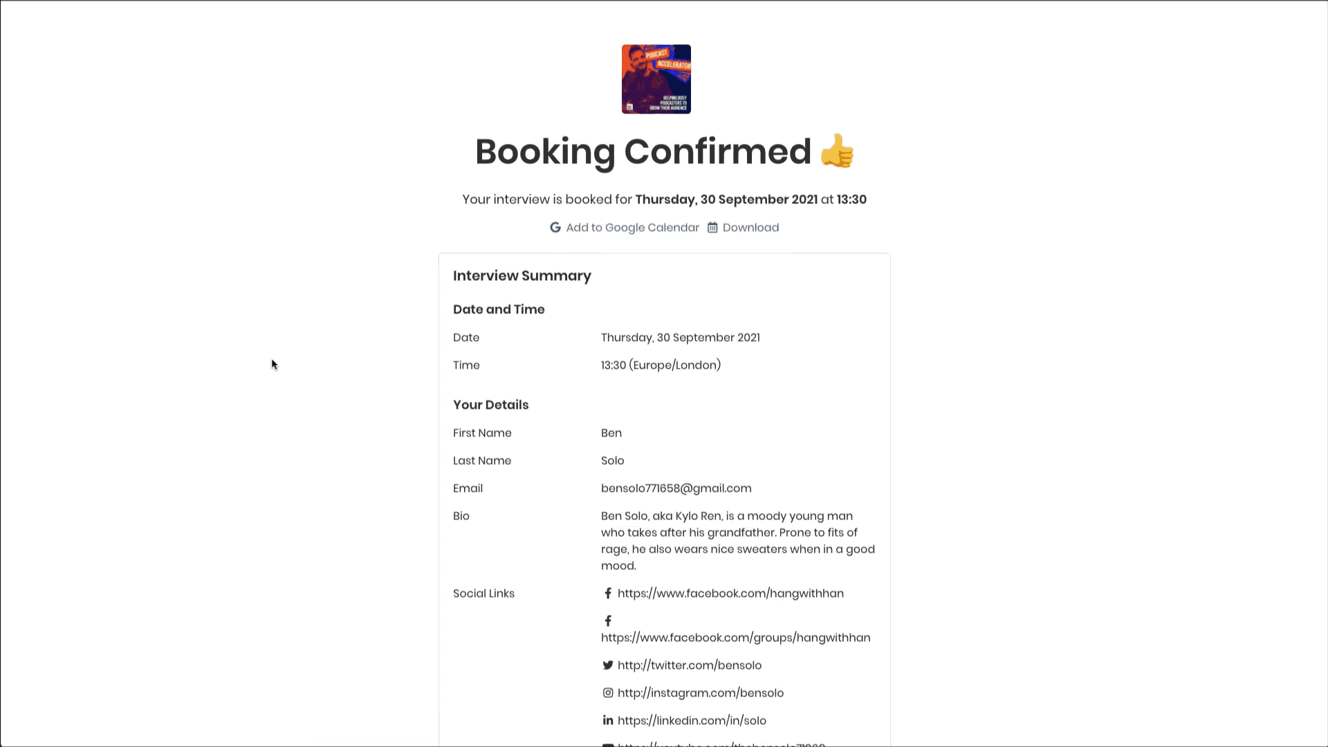Add booking to Google Calendar
The width and height of the screenshot is (1328, 747).
[632, 228]
